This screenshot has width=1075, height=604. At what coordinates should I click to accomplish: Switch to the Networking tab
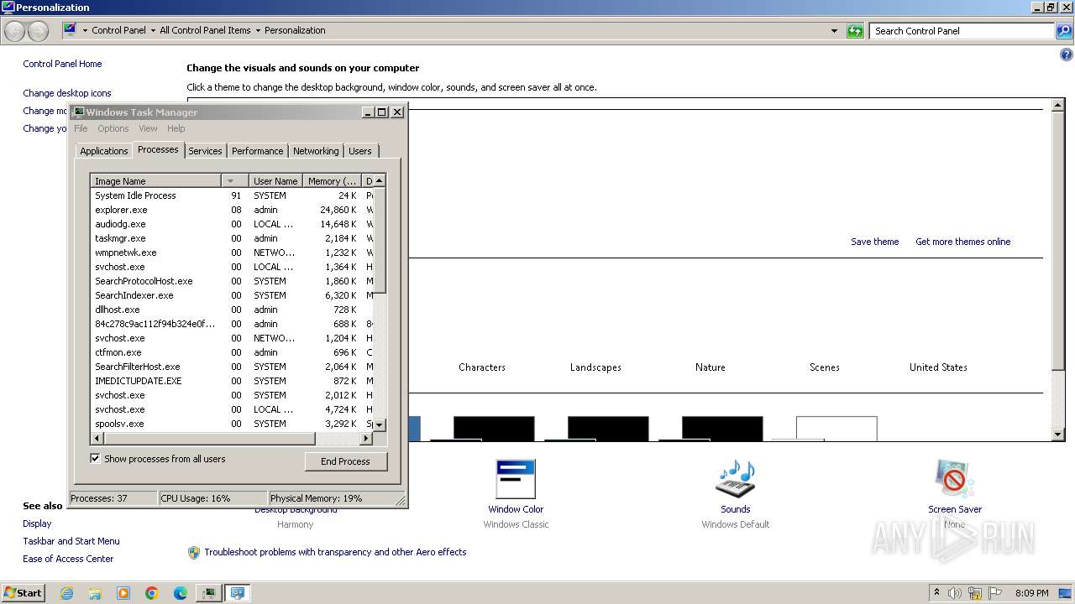(x=316, y=151)
